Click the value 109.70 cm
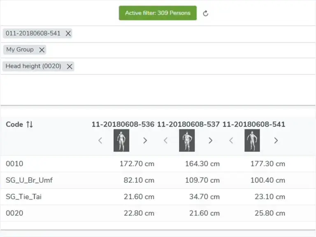 [202, 180]
